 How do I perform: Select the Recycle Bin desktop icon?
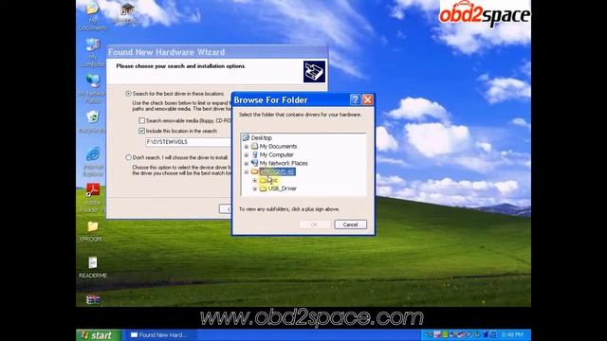[93, 122]
